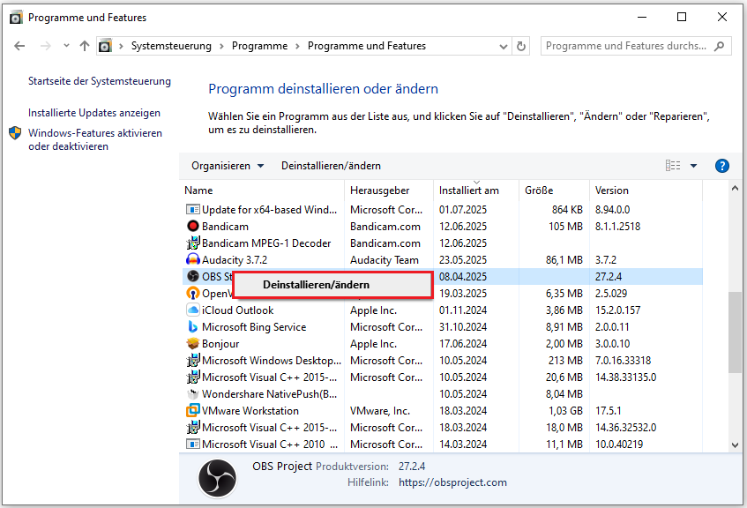Select the Microsoft Bing Service entry
The image size is (747, 508).
pyautogui.click(x=254, y=327)
